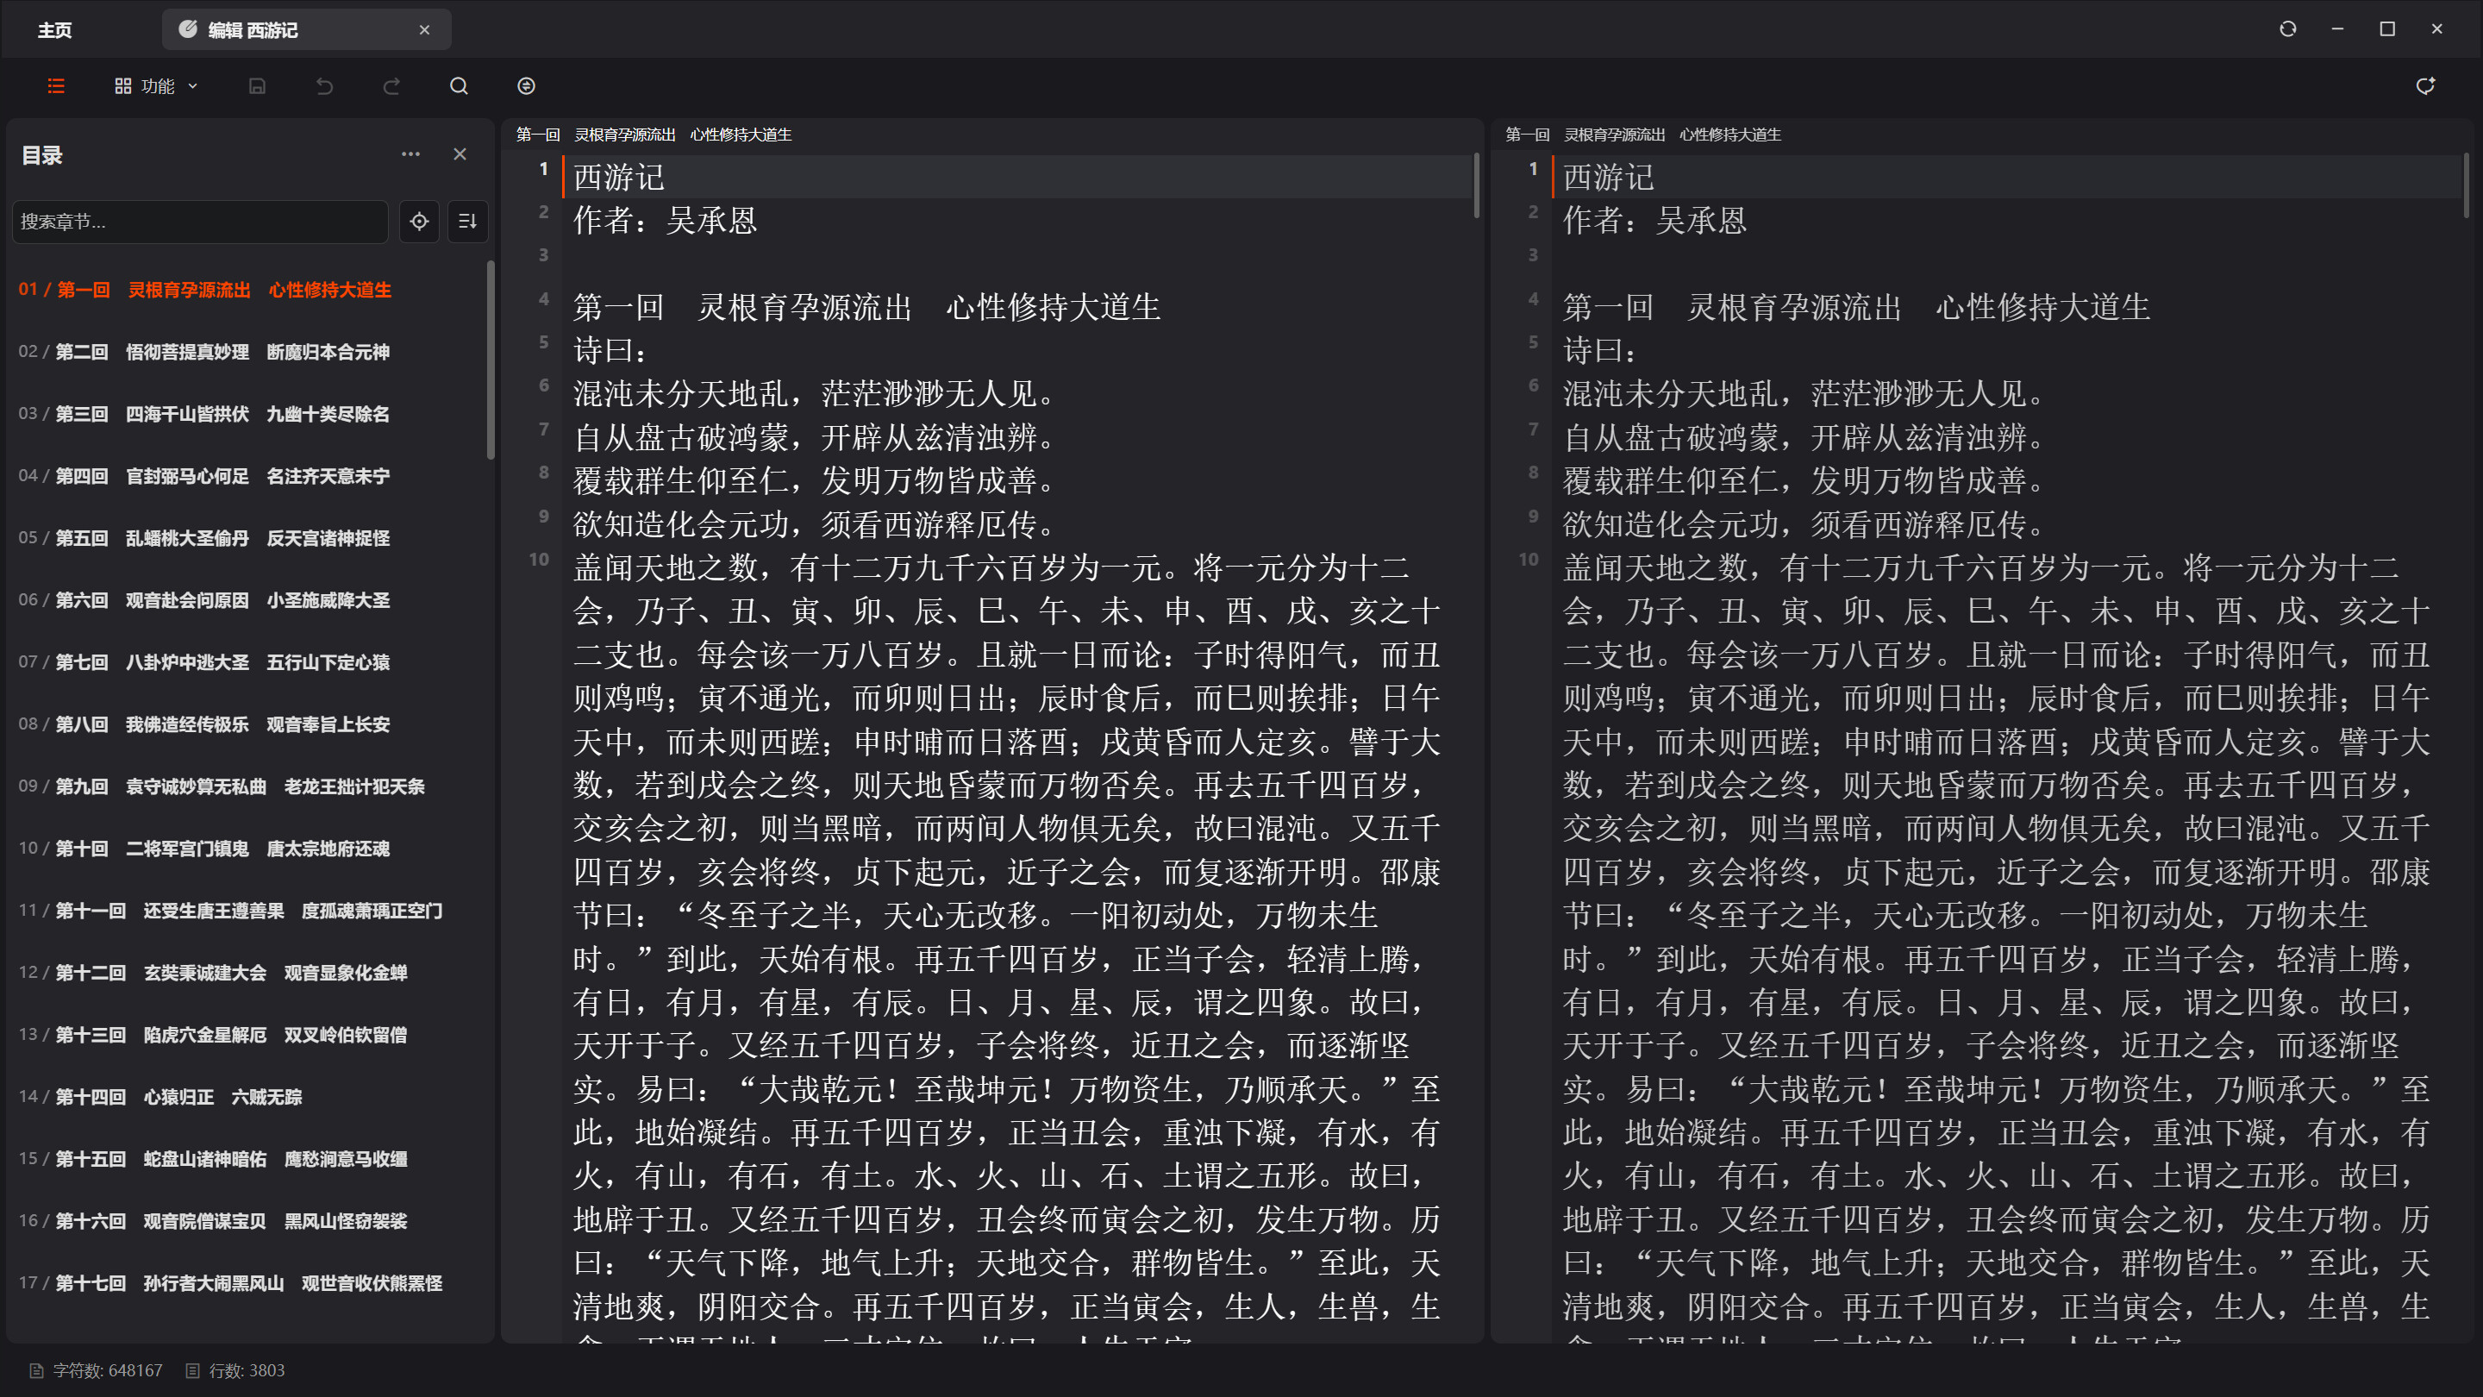The height and width of the screenshot is (1397, 2483).
Task: Click line 7 自从盘古破鸿蒙 in right editor
Action: click(1804, 438)
